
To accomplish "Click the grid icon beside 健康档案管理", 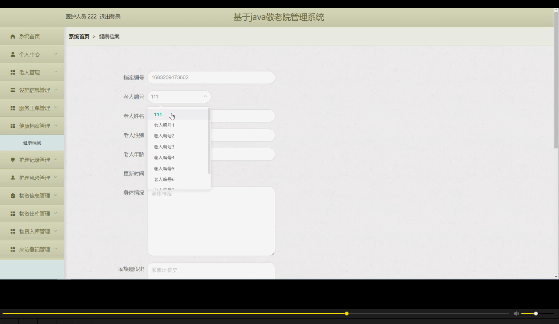I will tap(13, 126).
